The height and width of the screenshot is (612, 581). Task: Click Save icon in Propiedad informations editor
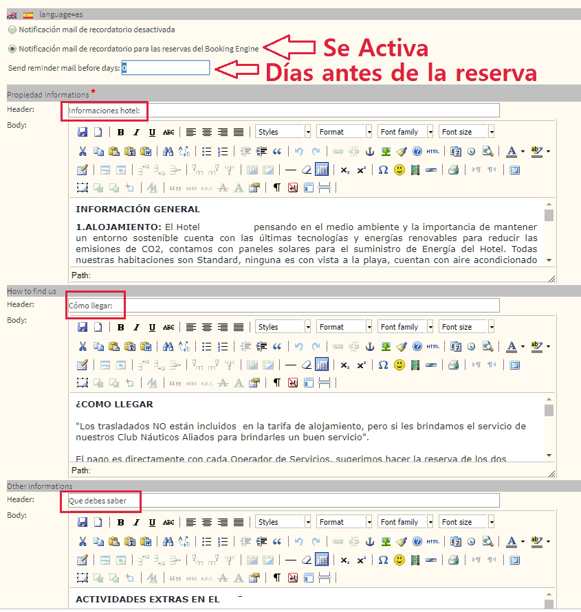click(x=83, y=133)
